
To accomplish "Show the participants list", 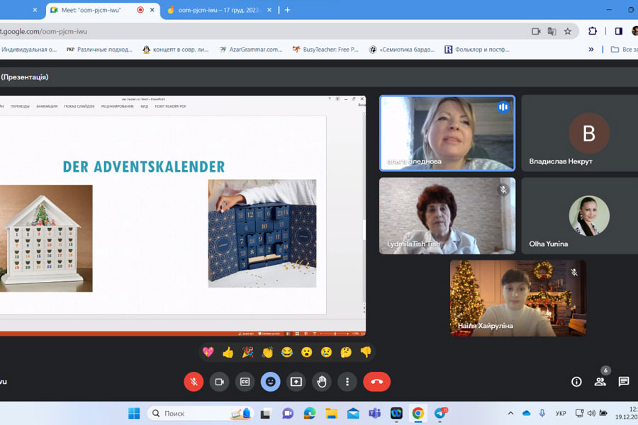I will tap(600, 382).
